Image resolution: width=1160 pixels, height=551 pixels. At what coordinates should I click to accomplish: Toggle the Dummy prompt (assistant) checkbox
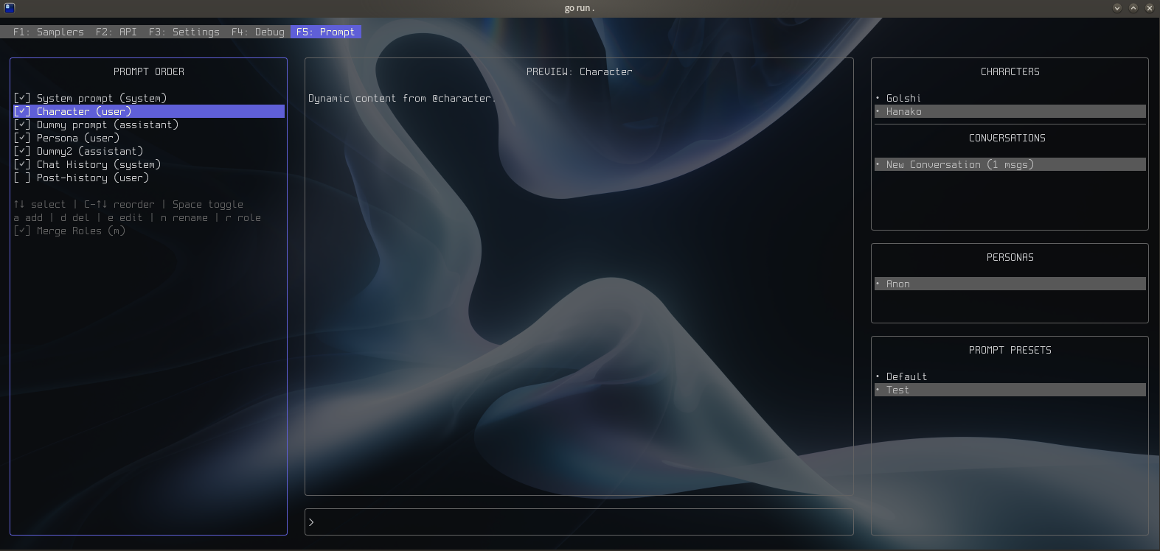(x=22, y=124)
